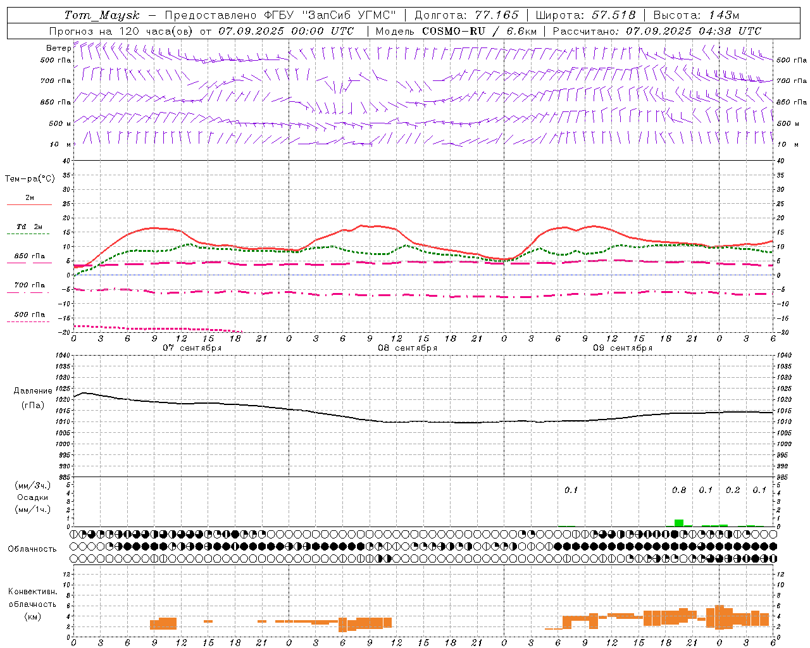Click the "Давление" pressure panel label
Screen dimensions: 810x648
pyautogui.click(x=33, y=391)
